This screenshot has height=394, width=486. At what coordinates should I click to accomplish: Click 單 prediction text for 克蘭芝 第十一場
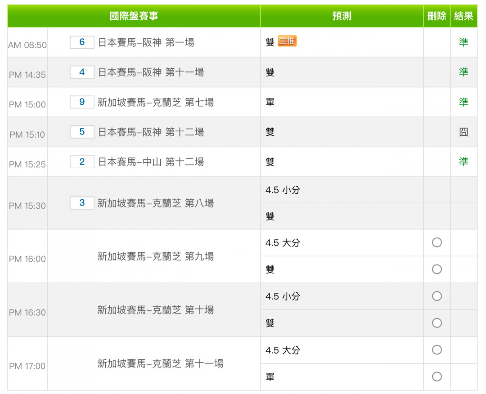click(x=270, y=377)
